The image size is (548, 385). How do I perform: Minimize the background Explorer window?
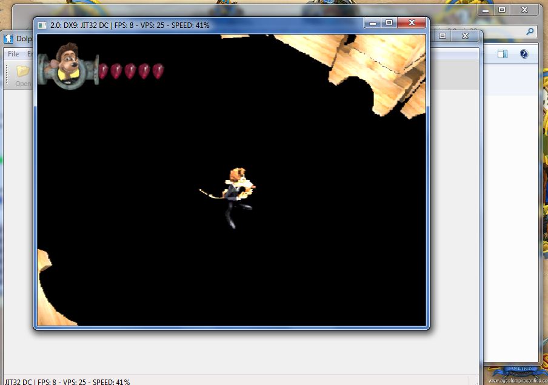tap(485, 10)
